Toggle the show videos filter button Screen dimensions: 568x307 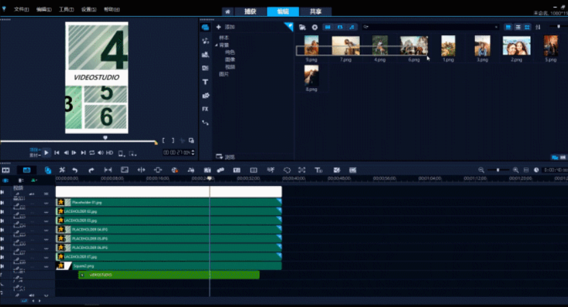328,27
